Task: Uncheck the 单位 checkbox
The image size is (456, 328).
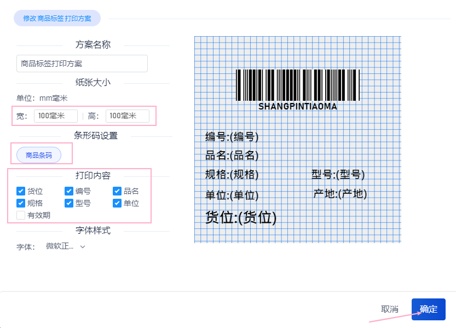Action: pyautogui.click(x=117, y=203)
